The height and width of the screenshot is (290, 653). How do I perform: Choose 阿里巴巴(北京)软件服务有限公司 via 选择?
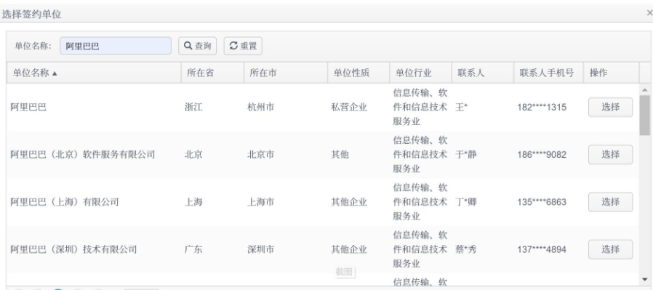click(610, 155)
